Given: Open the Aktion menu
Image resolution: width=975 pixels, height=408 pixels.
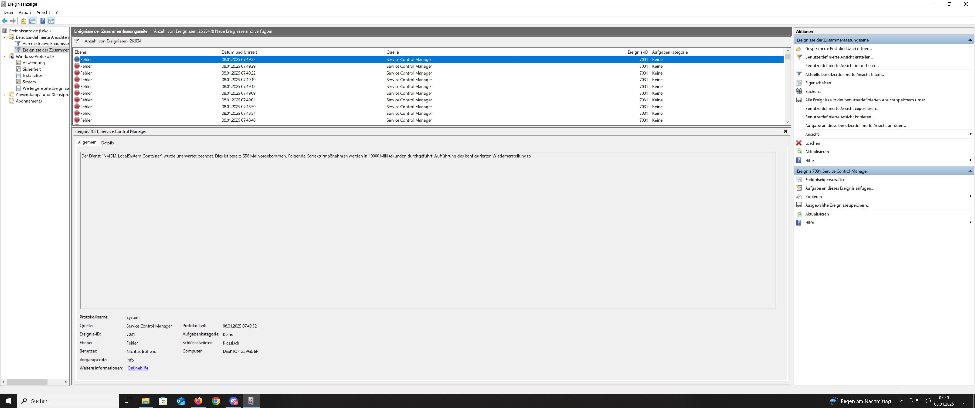Looking at the screenshot, I should tap(25, 12).
